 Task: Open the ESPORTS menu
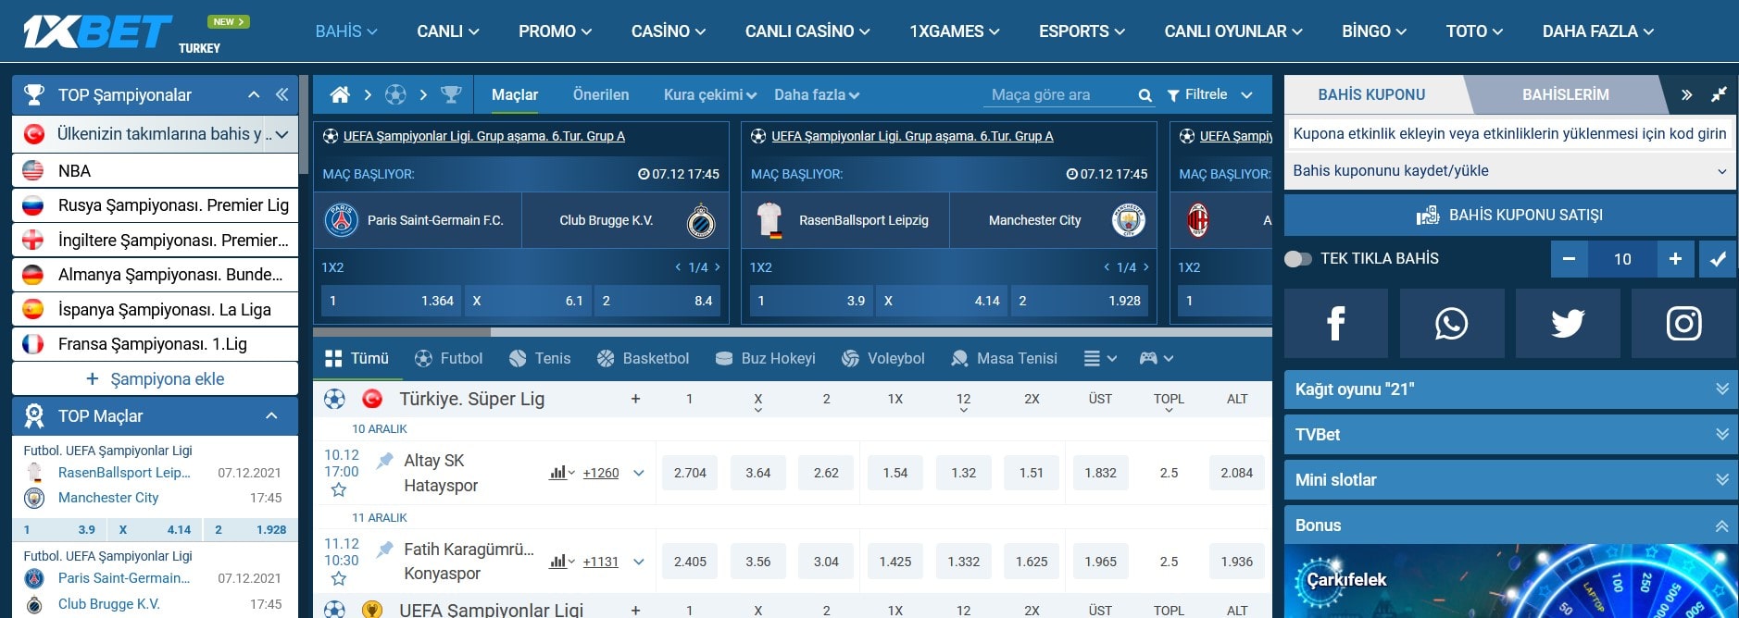pyautogui.click(x=1082, y=31)
